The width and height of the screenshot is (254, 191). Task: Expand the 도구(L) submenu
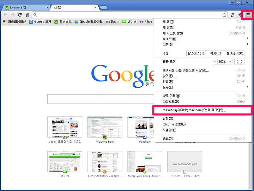(203, 87)
